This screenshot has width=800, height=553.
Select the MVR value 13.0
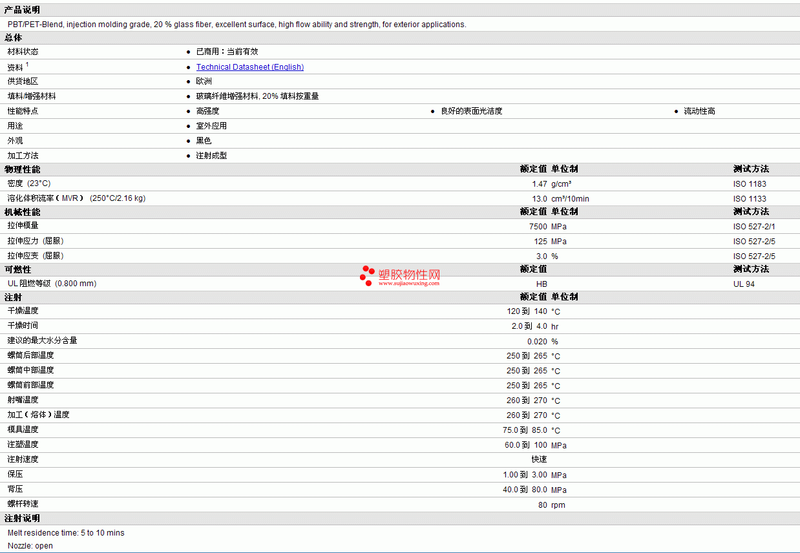(x=540, y=199)
